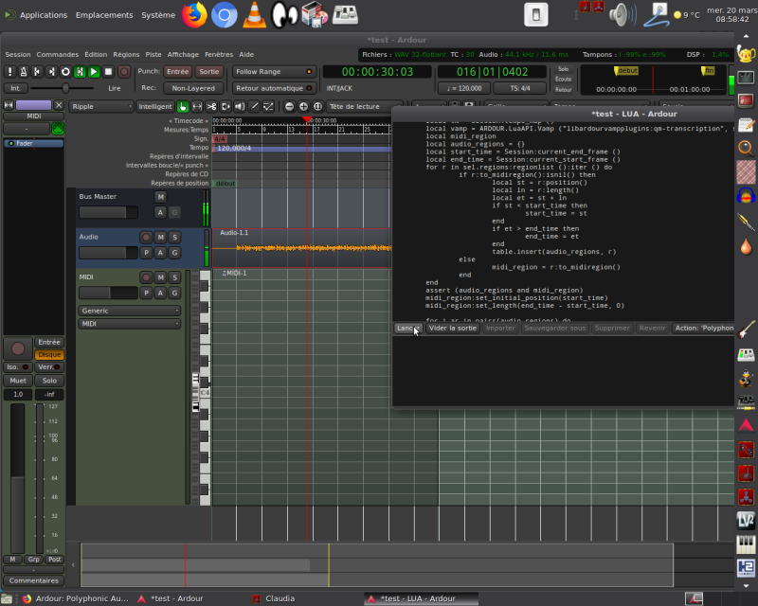Open the Follow Range dropdown
Screen dimensions: 758x606
pos(275,72)
